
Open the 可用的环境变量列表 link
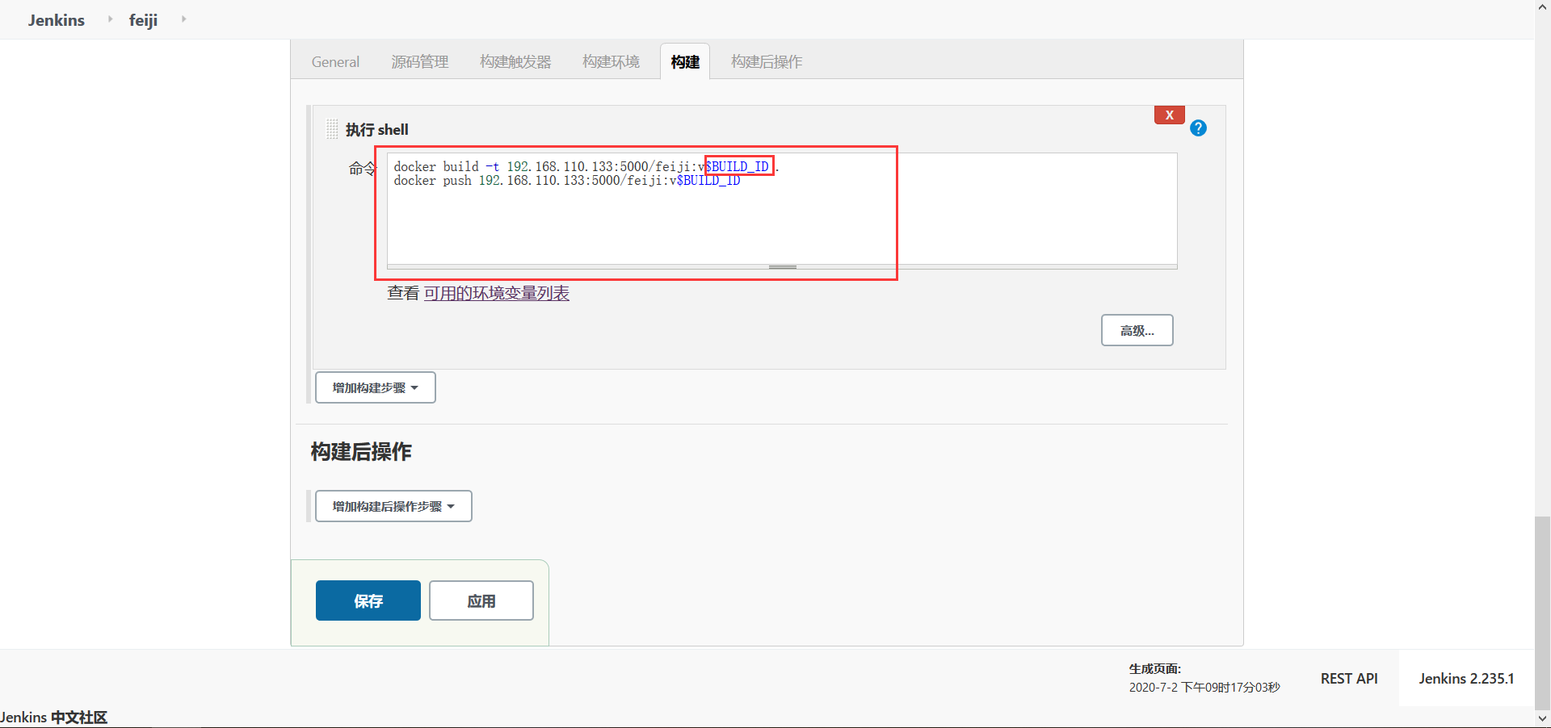(497, 293)
